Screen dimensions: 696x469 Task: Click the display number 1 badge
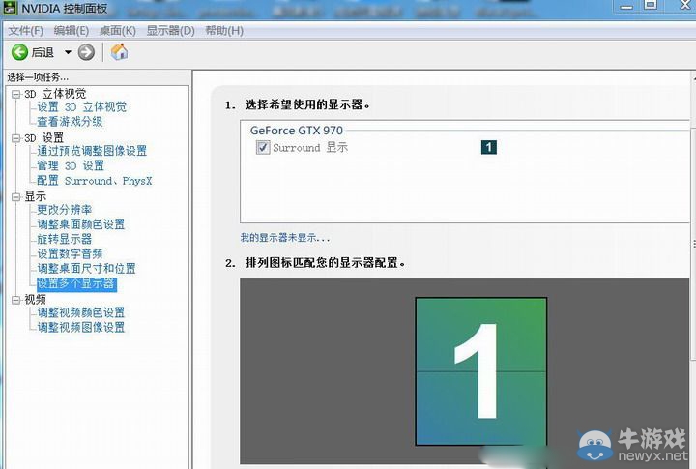489,147
